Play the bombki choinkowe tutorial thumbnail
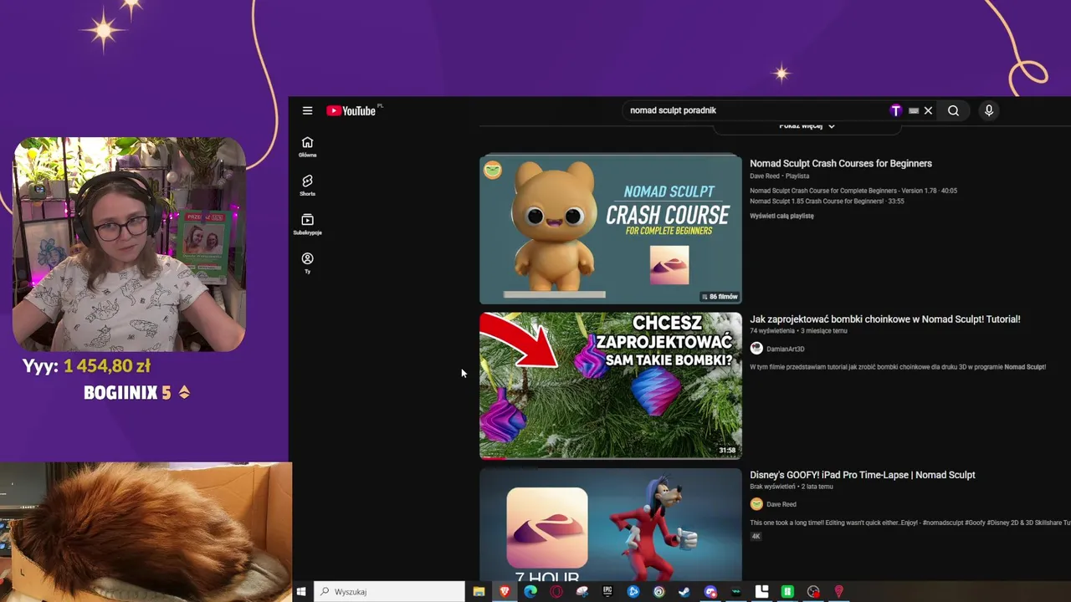 tap(611, 385)
